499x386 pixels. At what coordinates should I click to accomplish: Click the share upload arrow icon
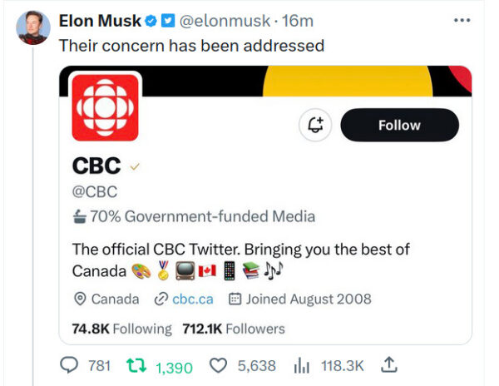click(x=387, y=364)
